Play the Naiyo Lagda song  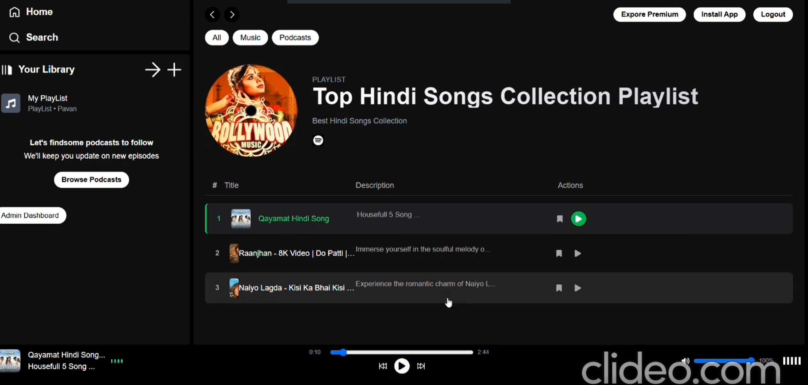pos(578,288)
